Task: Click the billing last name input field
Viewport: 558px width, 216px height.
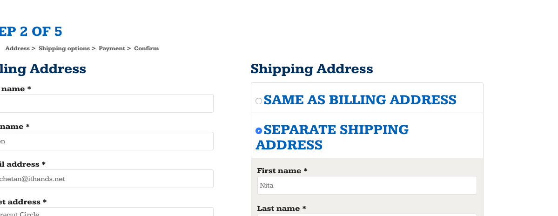Action: pos(106,141)
